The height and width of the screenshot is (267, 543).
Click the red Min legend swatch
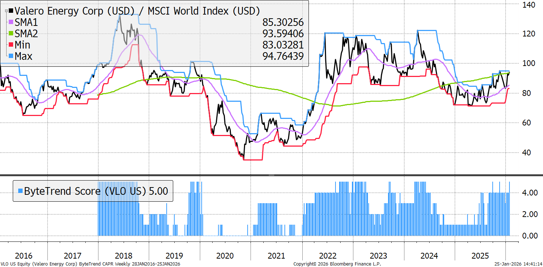click(x=11, y=45)
